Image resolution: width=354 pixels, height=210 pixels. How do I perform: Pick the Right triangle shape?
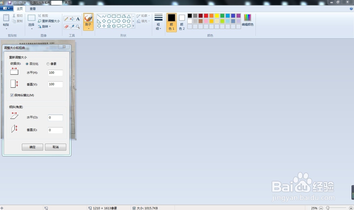99,21
